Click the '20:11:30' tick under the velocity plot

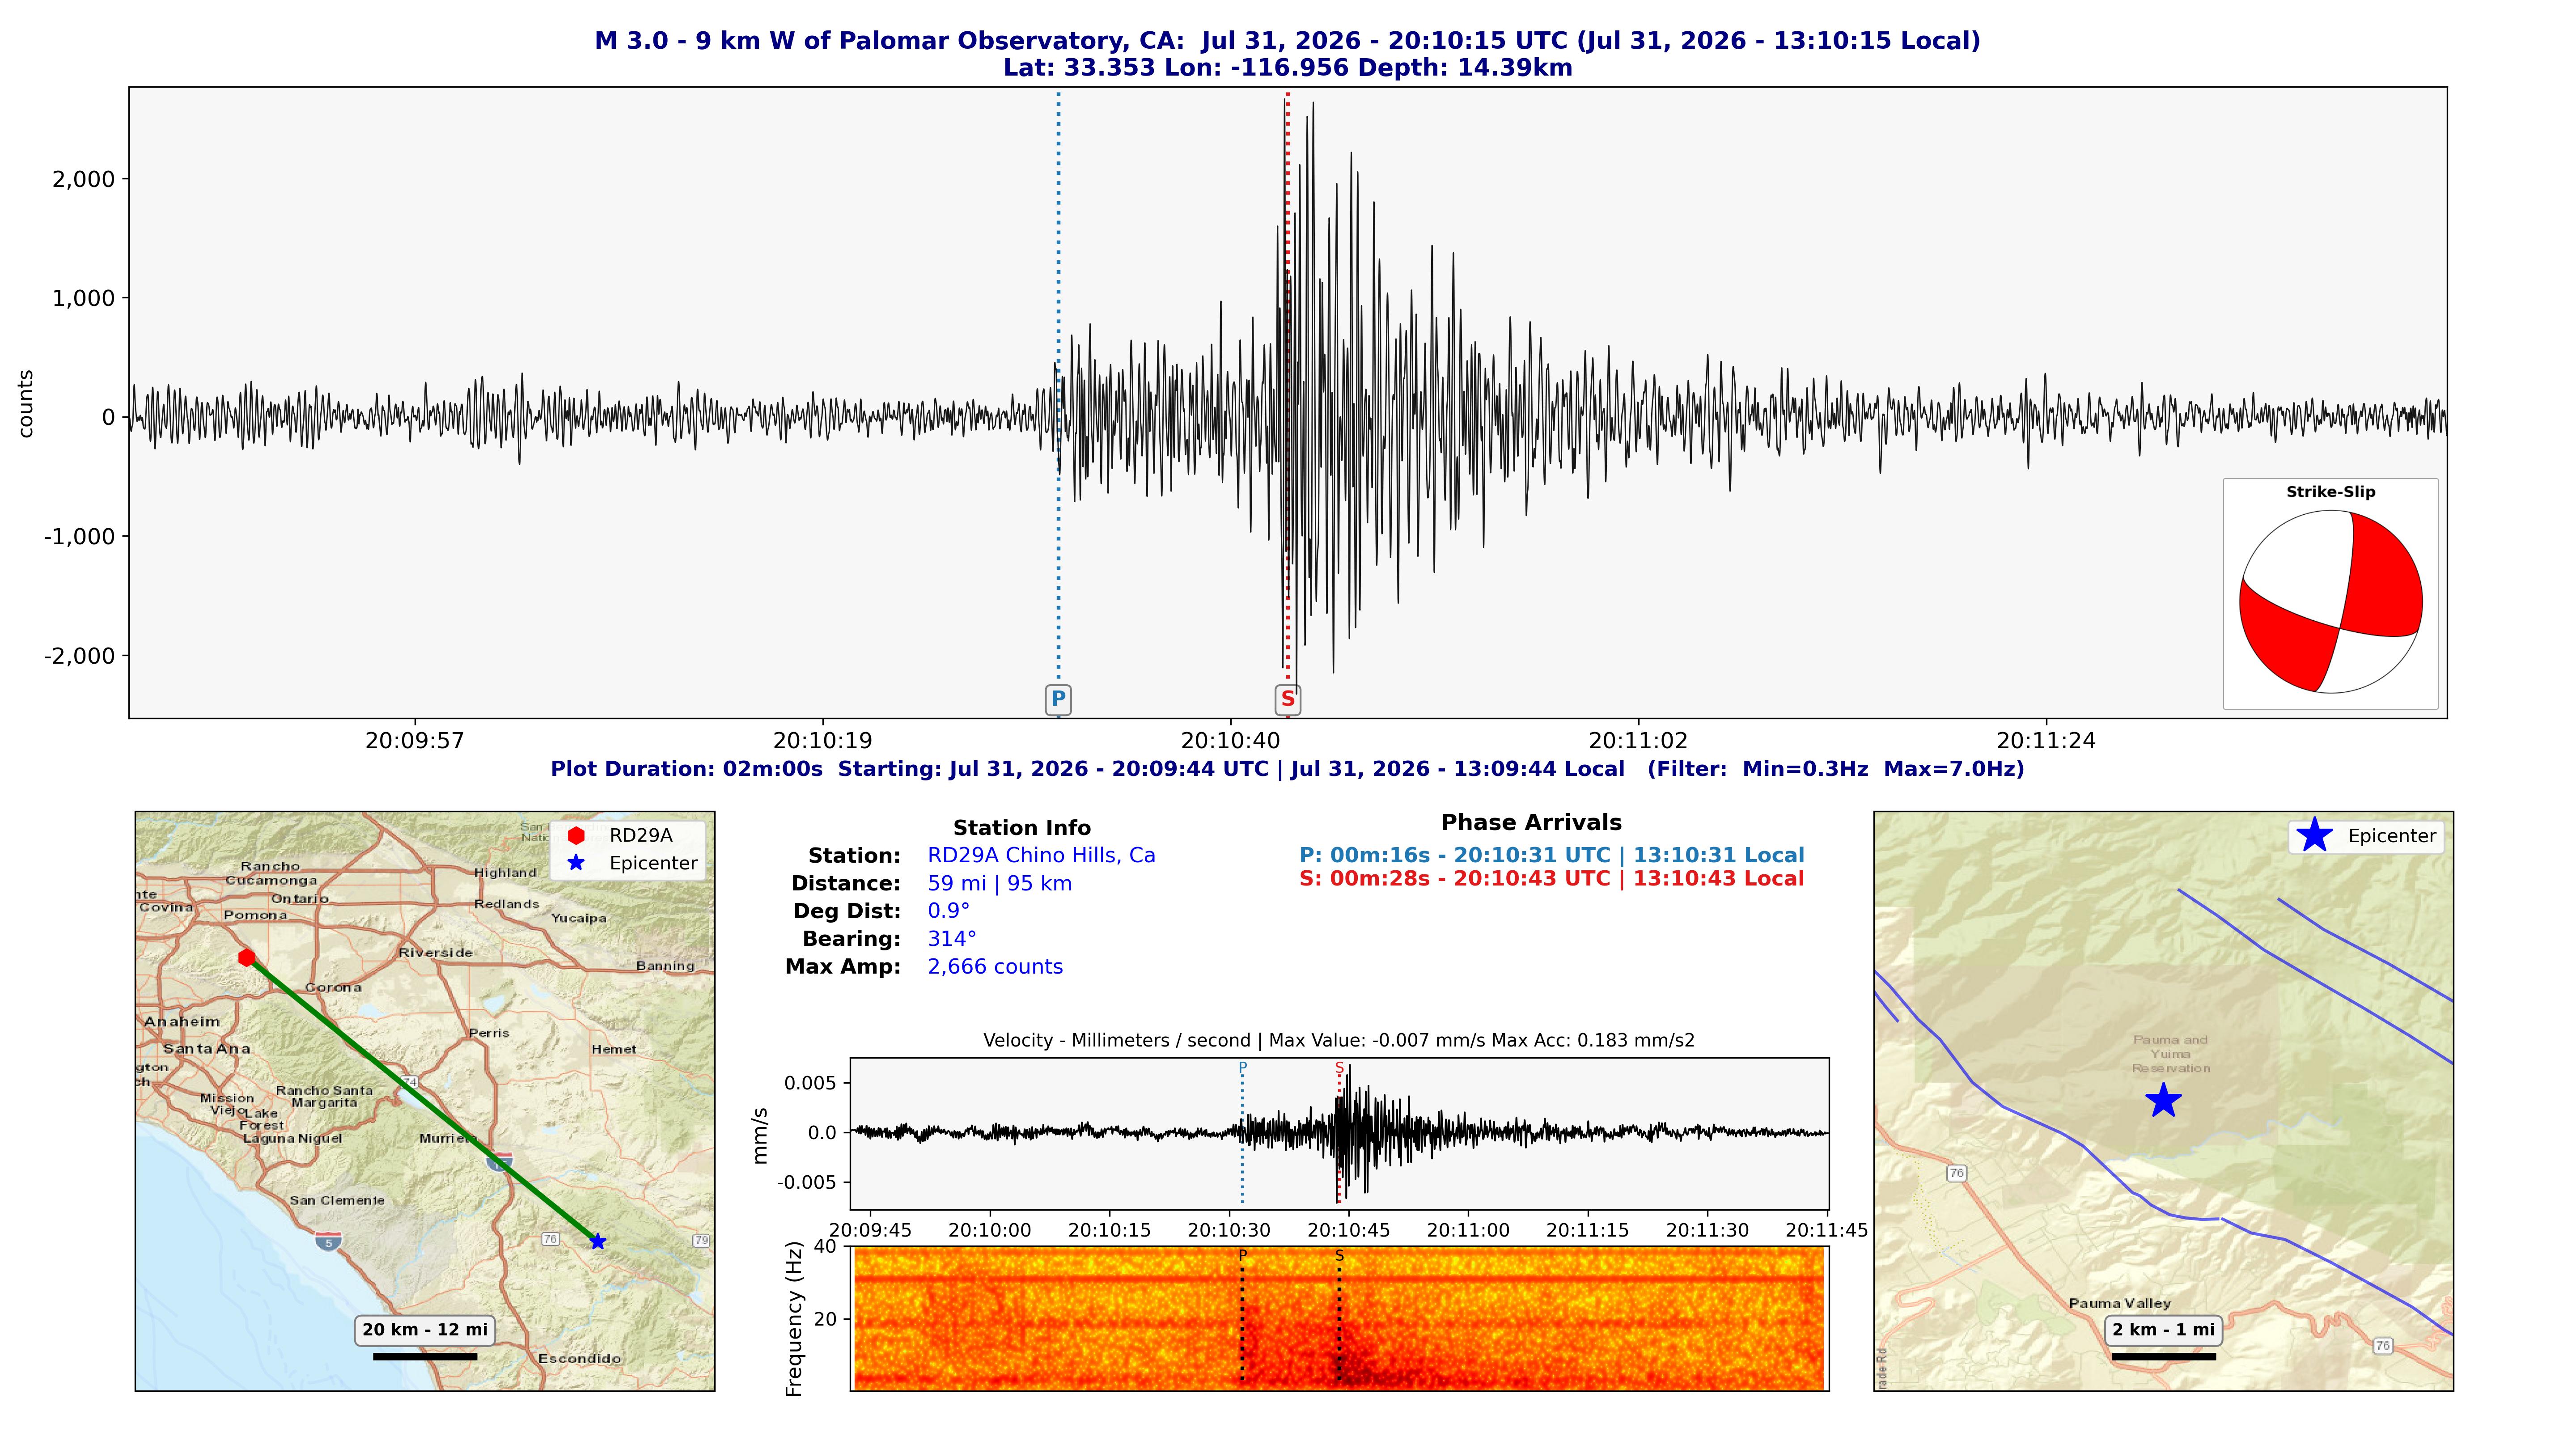pyautogui.click(x=1708, y=1230)
